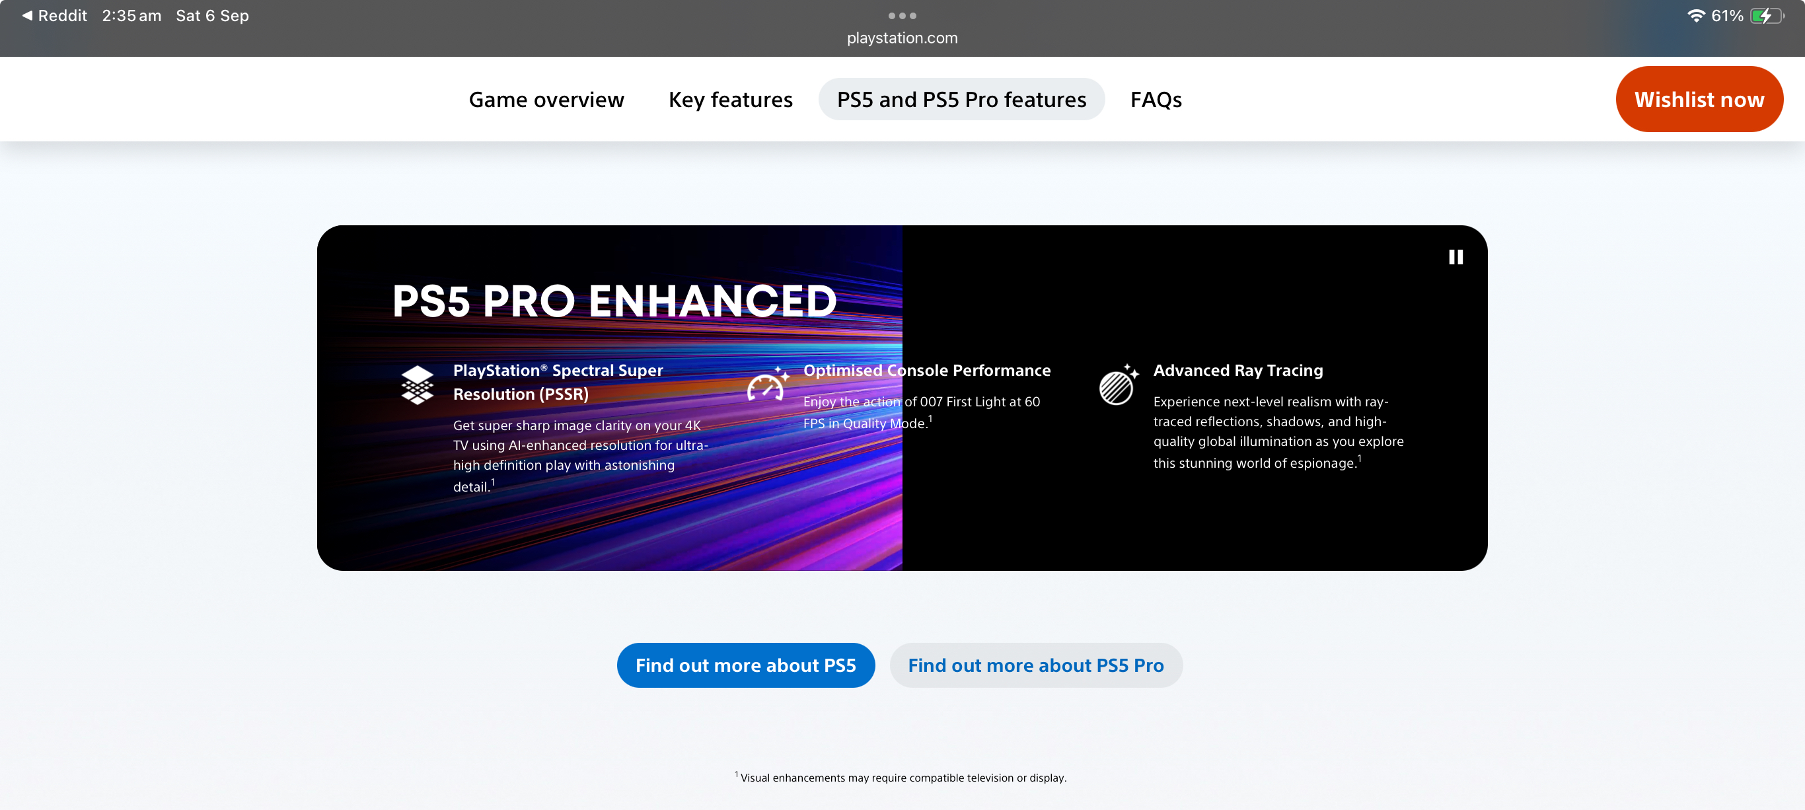
Task: Click the AI-enhanced resolution description text
Action: click(x=580, y=455)
